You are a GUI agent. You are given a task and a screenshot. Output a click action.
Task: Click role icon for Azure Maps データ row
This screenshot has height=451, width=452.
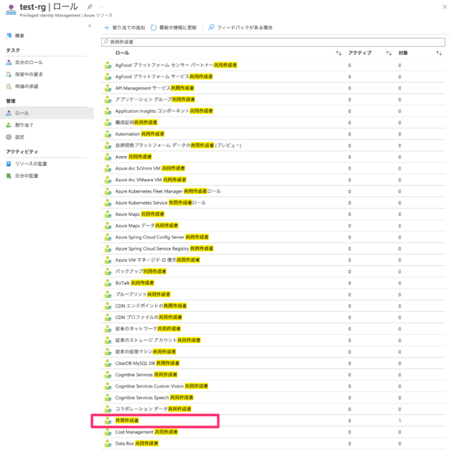tap(108, 226)
